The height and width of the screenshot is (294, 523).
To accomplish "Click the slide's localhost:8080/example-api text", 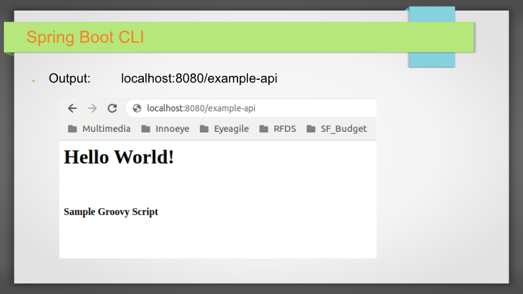I will click(x=199, y=78).
